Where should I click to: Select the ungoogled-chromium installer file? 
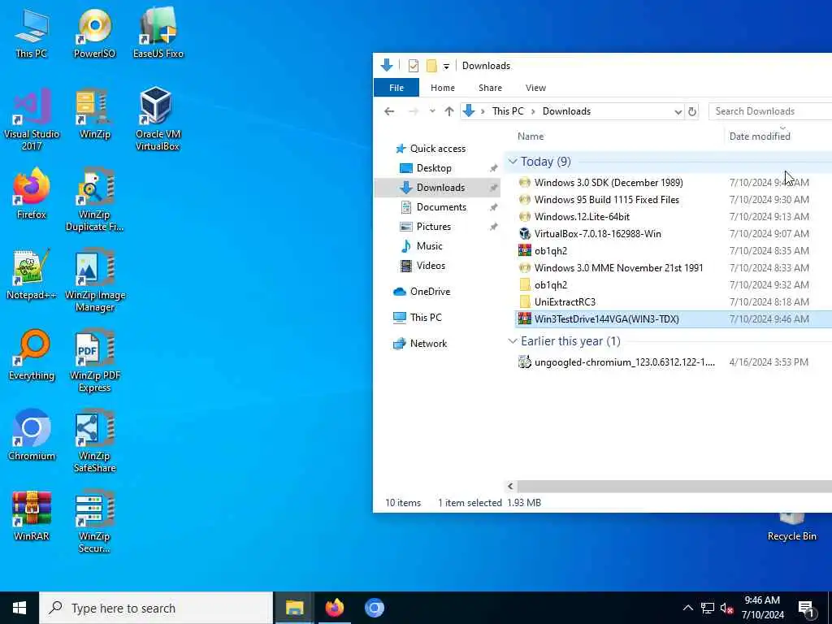pyautogui.click(x=625, y=362)
